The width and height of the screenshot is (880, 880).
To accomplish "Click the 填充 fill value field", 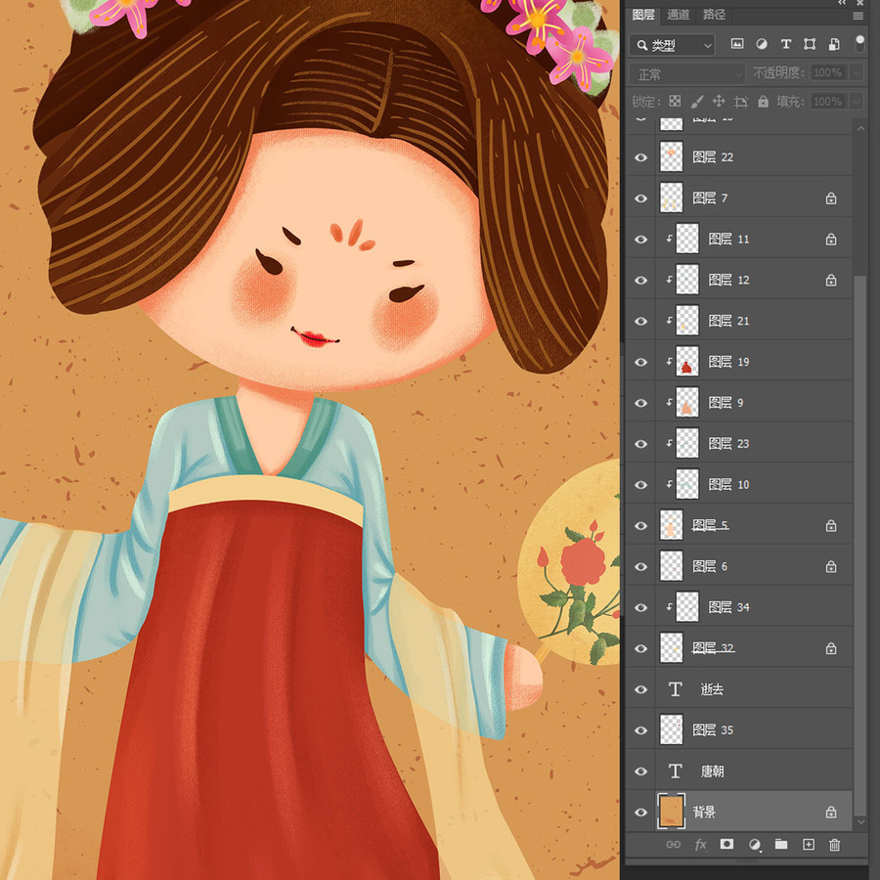I will click(x=828, y=102).
